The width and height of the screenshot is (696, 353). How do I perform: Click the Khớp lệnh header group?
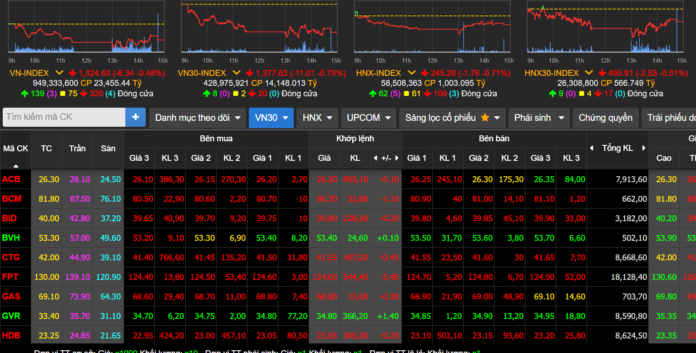[355, 139]
